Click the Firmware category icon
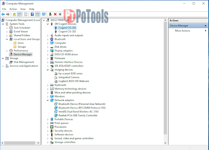This screenshot has width=209, height=150. pyautogui.click(x=52, y=58)
